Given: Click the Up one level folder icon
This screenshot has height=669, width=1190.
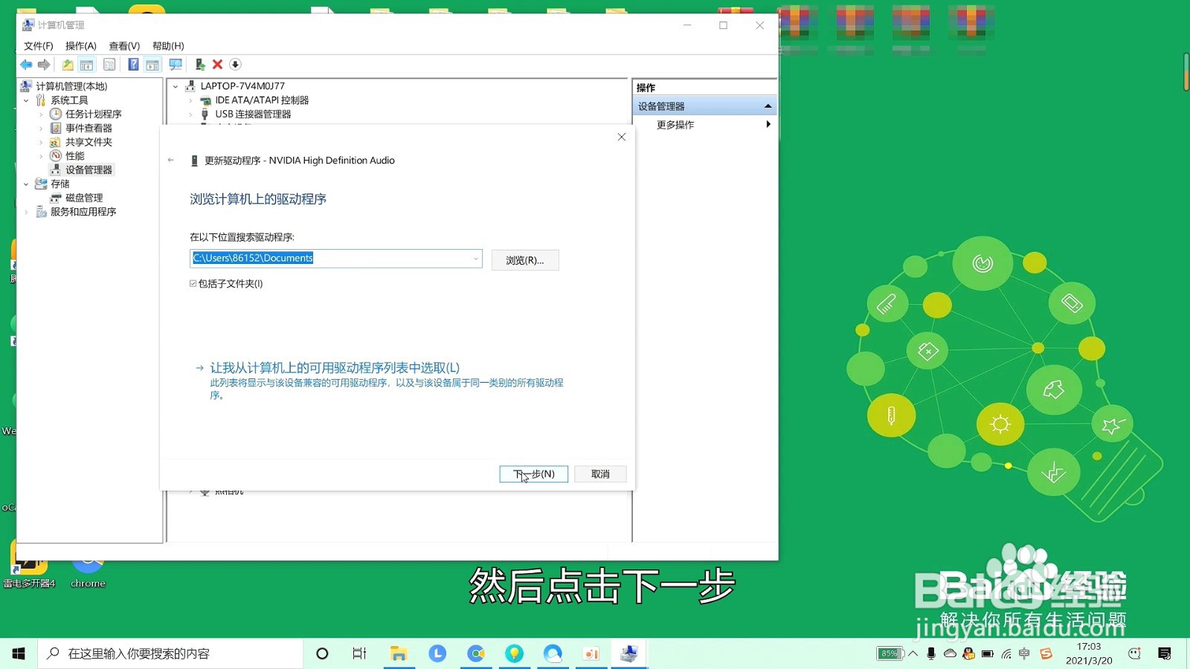Looking at the screenshot, I should coord(68,65).
